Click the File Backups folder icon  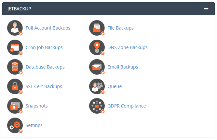97,28
